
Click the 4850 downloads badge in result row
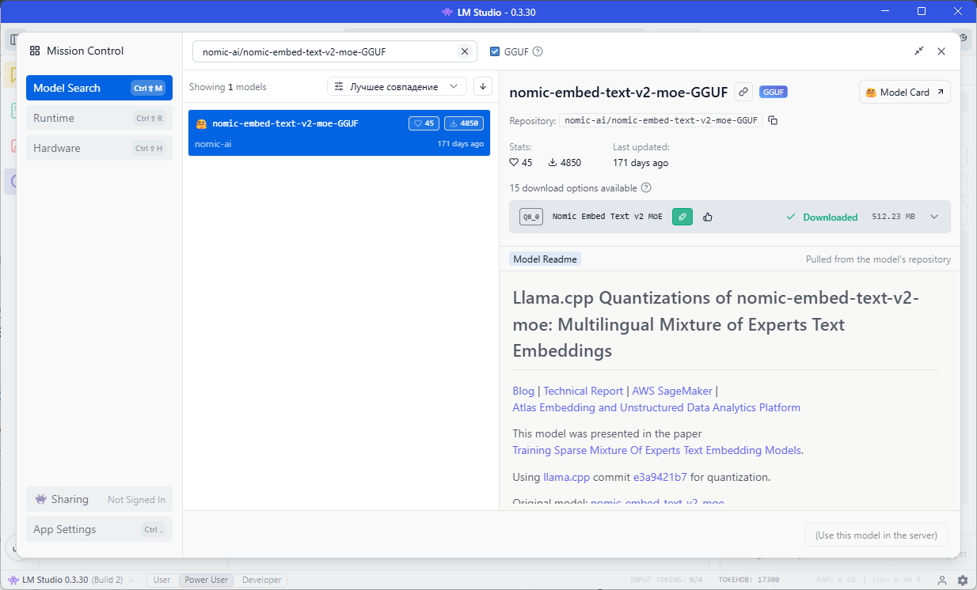464,123
